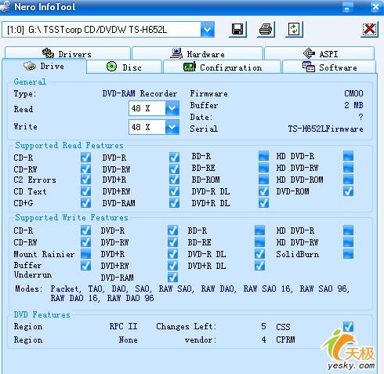Switch to the Drivers tab
Screen dimensions: 384x374
click(x=67, y=53)
